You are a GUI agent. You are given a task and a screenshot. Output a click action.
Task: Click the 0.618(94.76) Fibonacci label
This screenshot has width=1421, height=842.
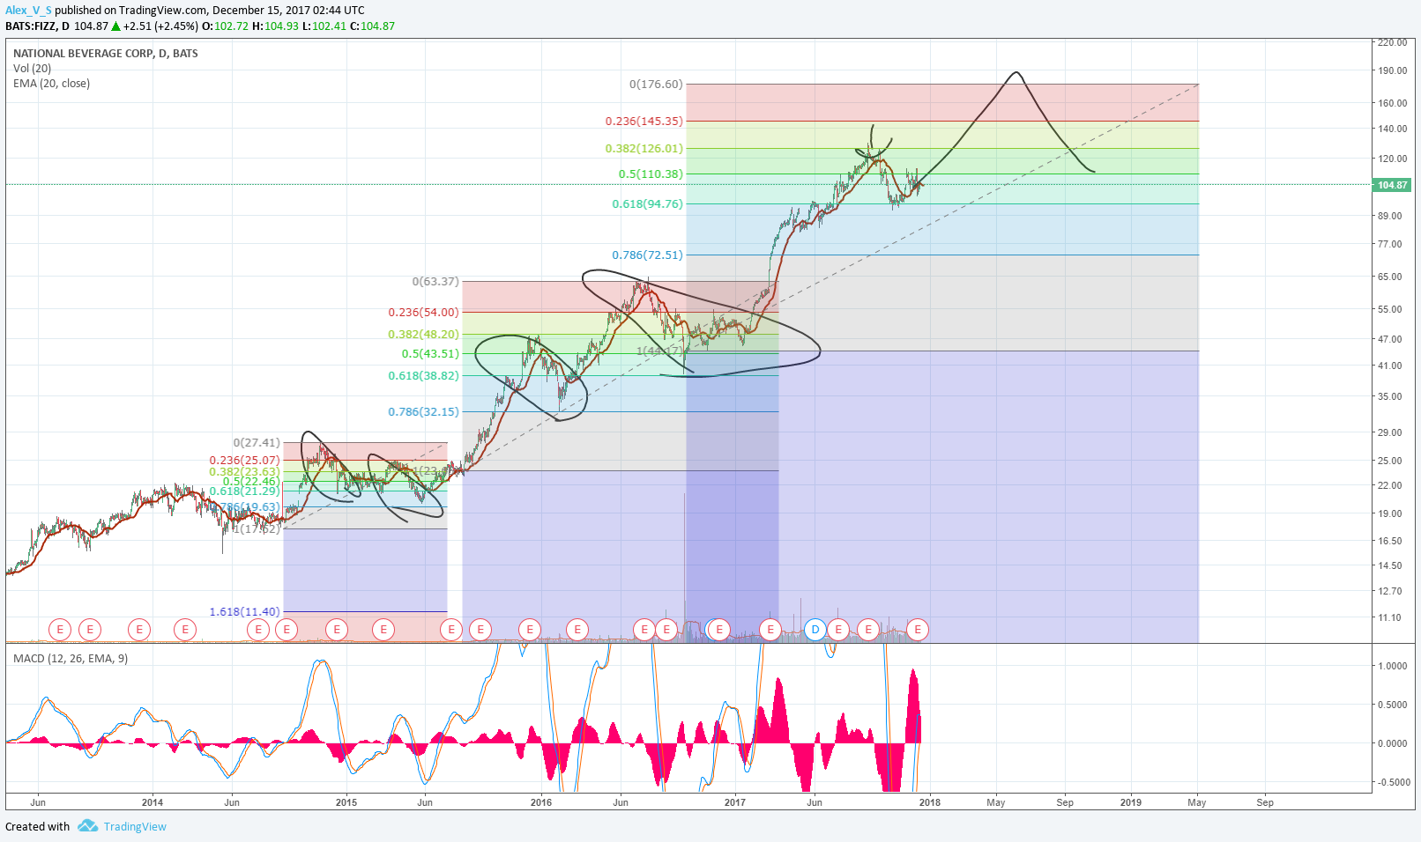click(647, 204)
